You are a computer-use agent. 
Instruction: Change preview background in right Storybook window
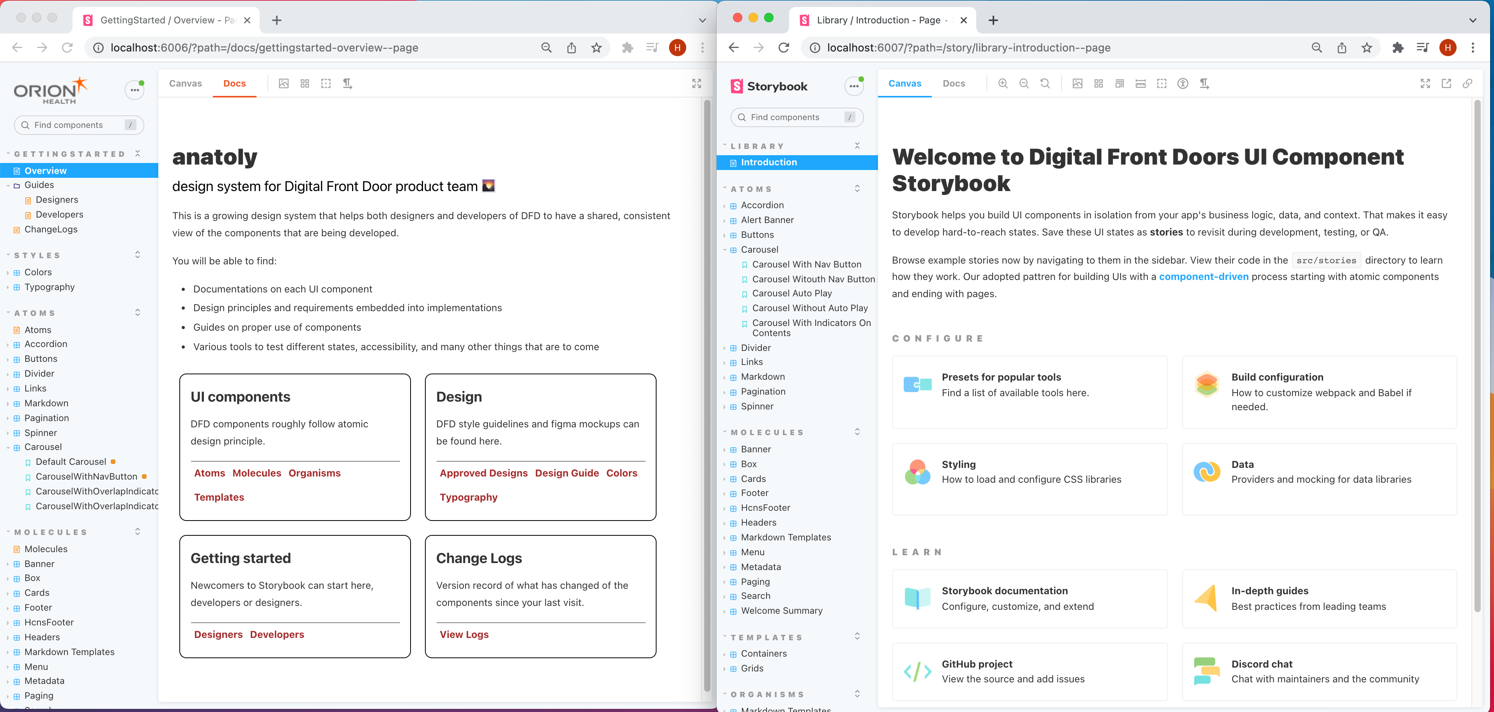click(x=1077, y=83)
